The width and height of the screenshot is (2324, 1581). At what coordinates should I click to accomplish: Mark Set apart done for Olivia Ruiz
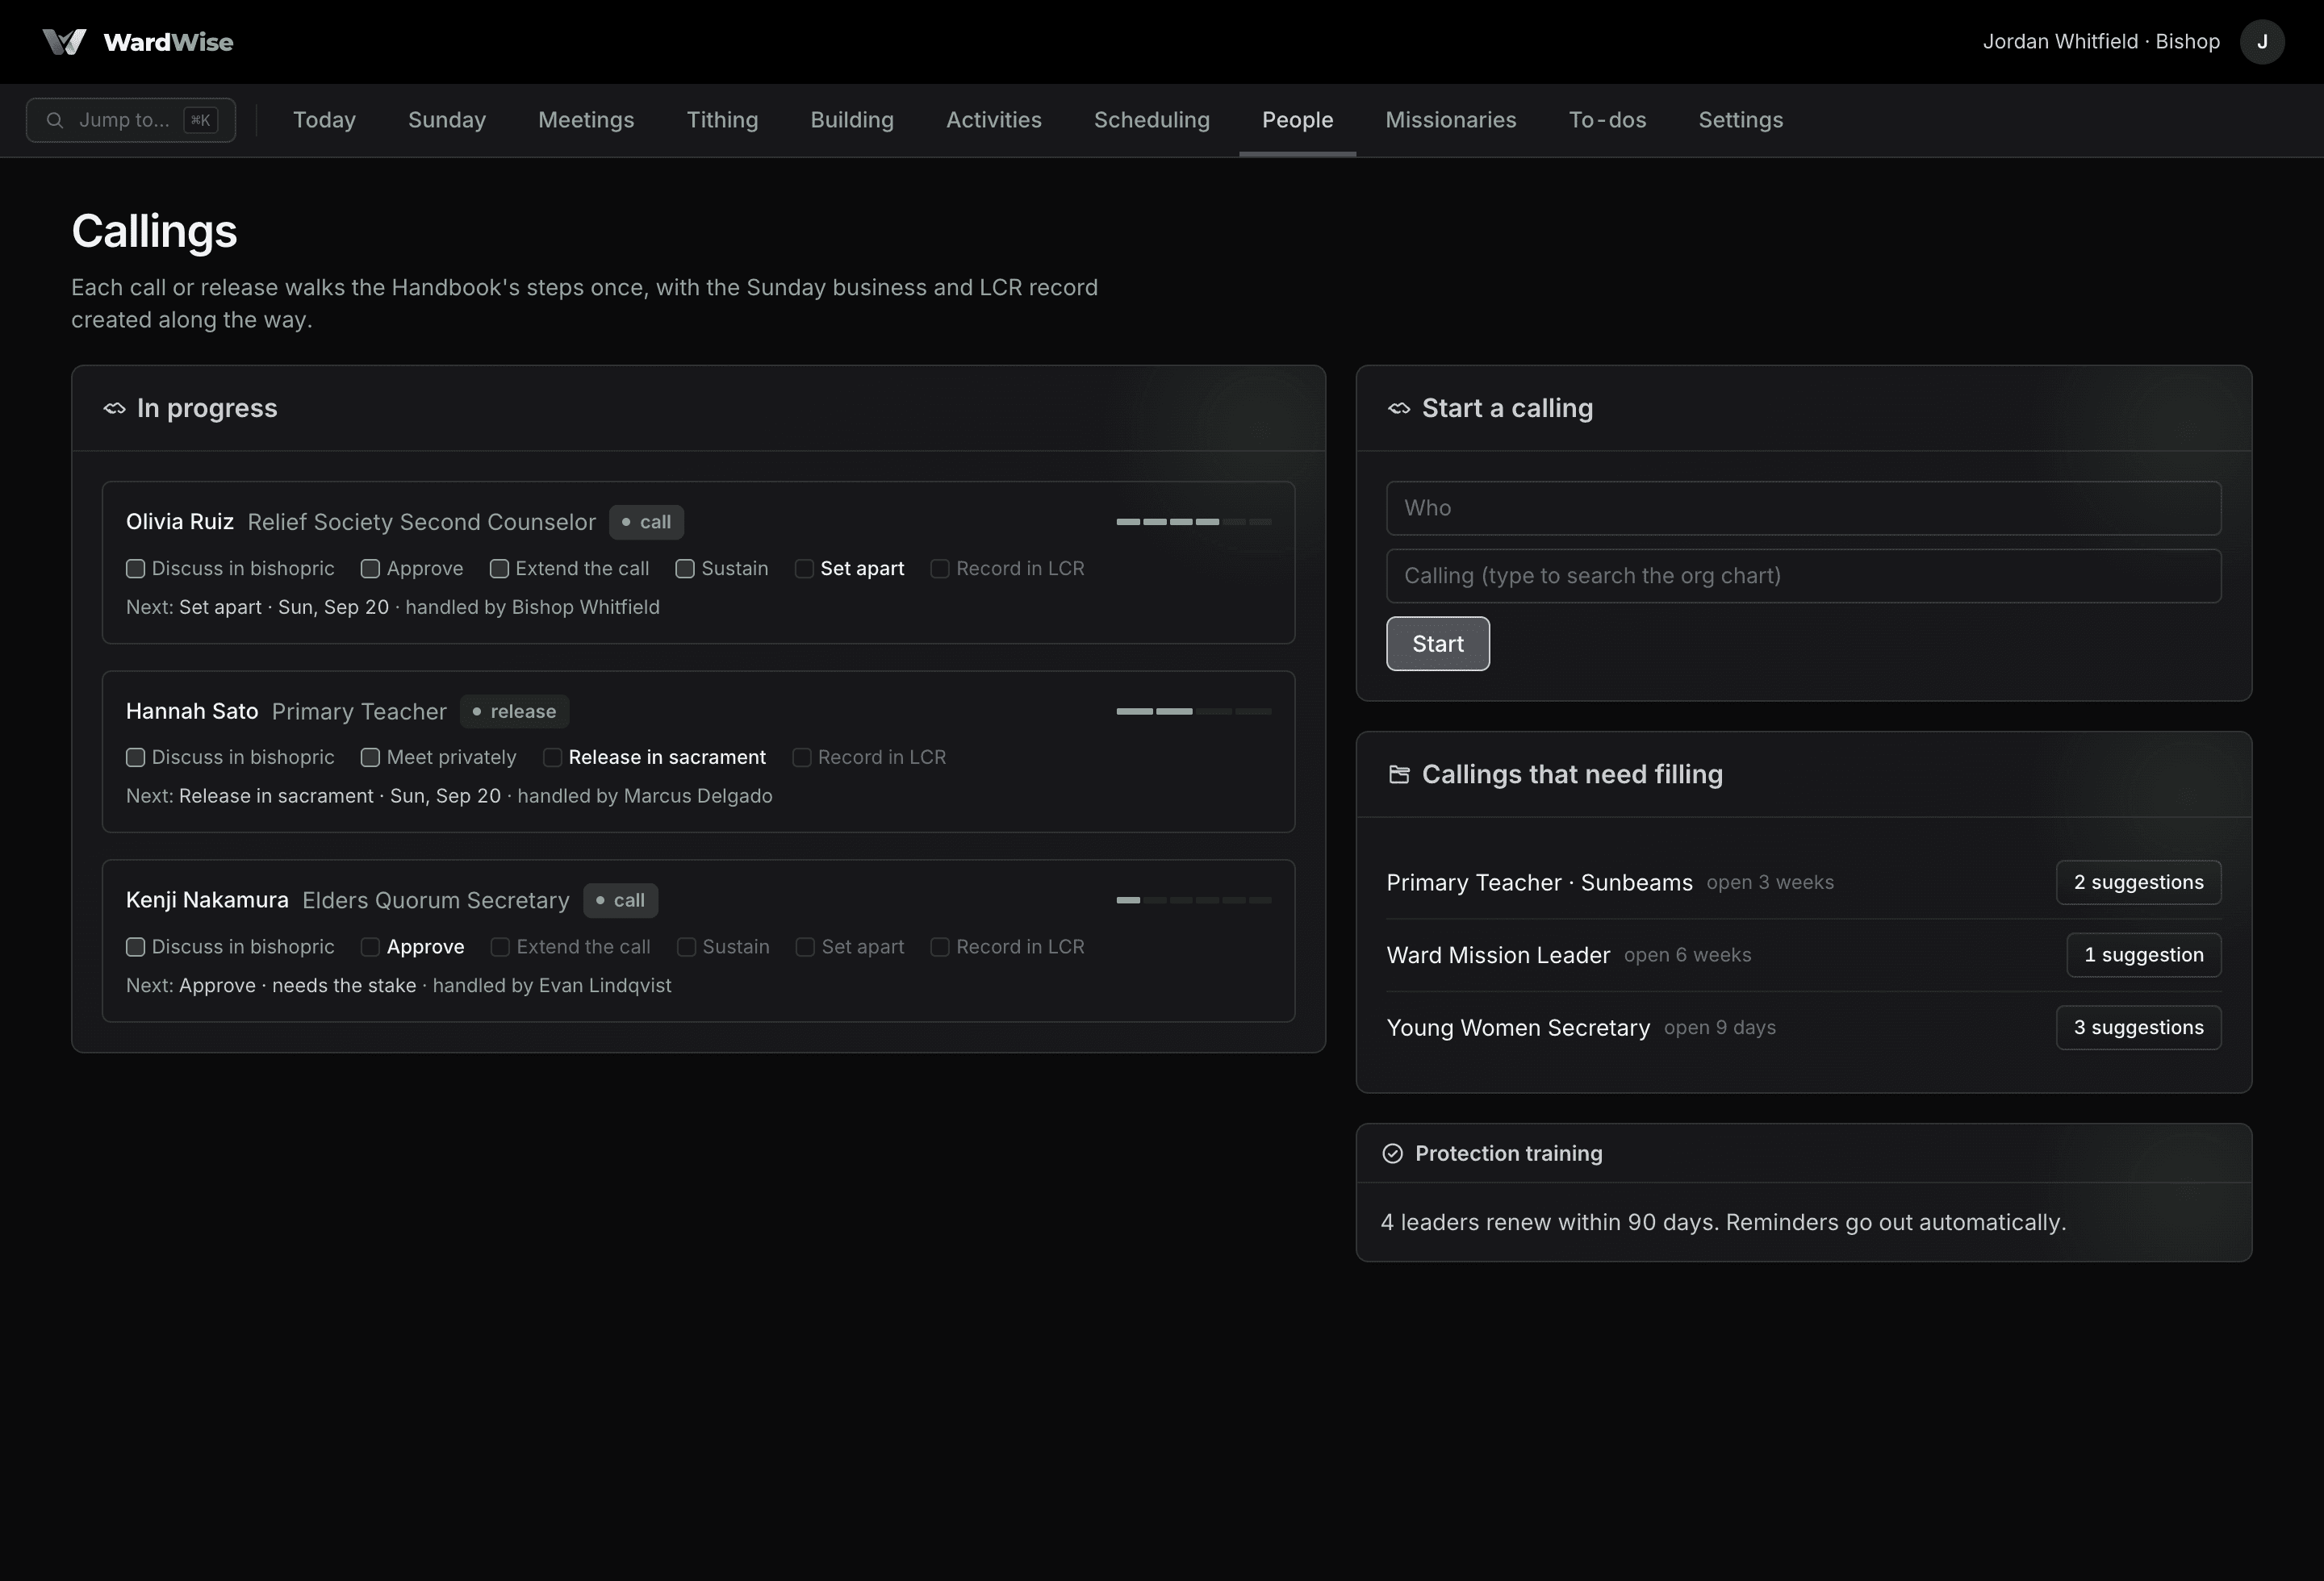(804, 569)
